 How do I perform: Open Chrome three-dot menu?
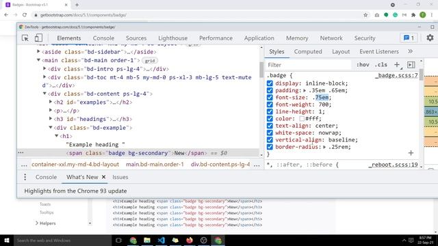point(433,15)
